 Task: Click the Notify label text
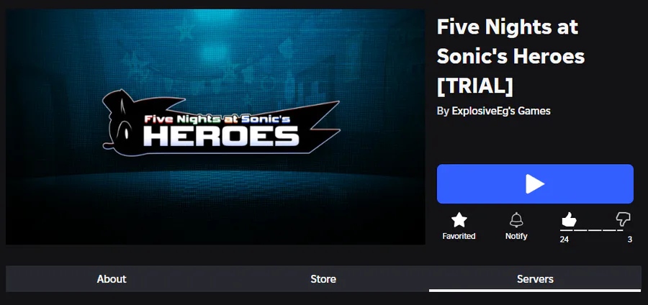(x=516, y=236)
